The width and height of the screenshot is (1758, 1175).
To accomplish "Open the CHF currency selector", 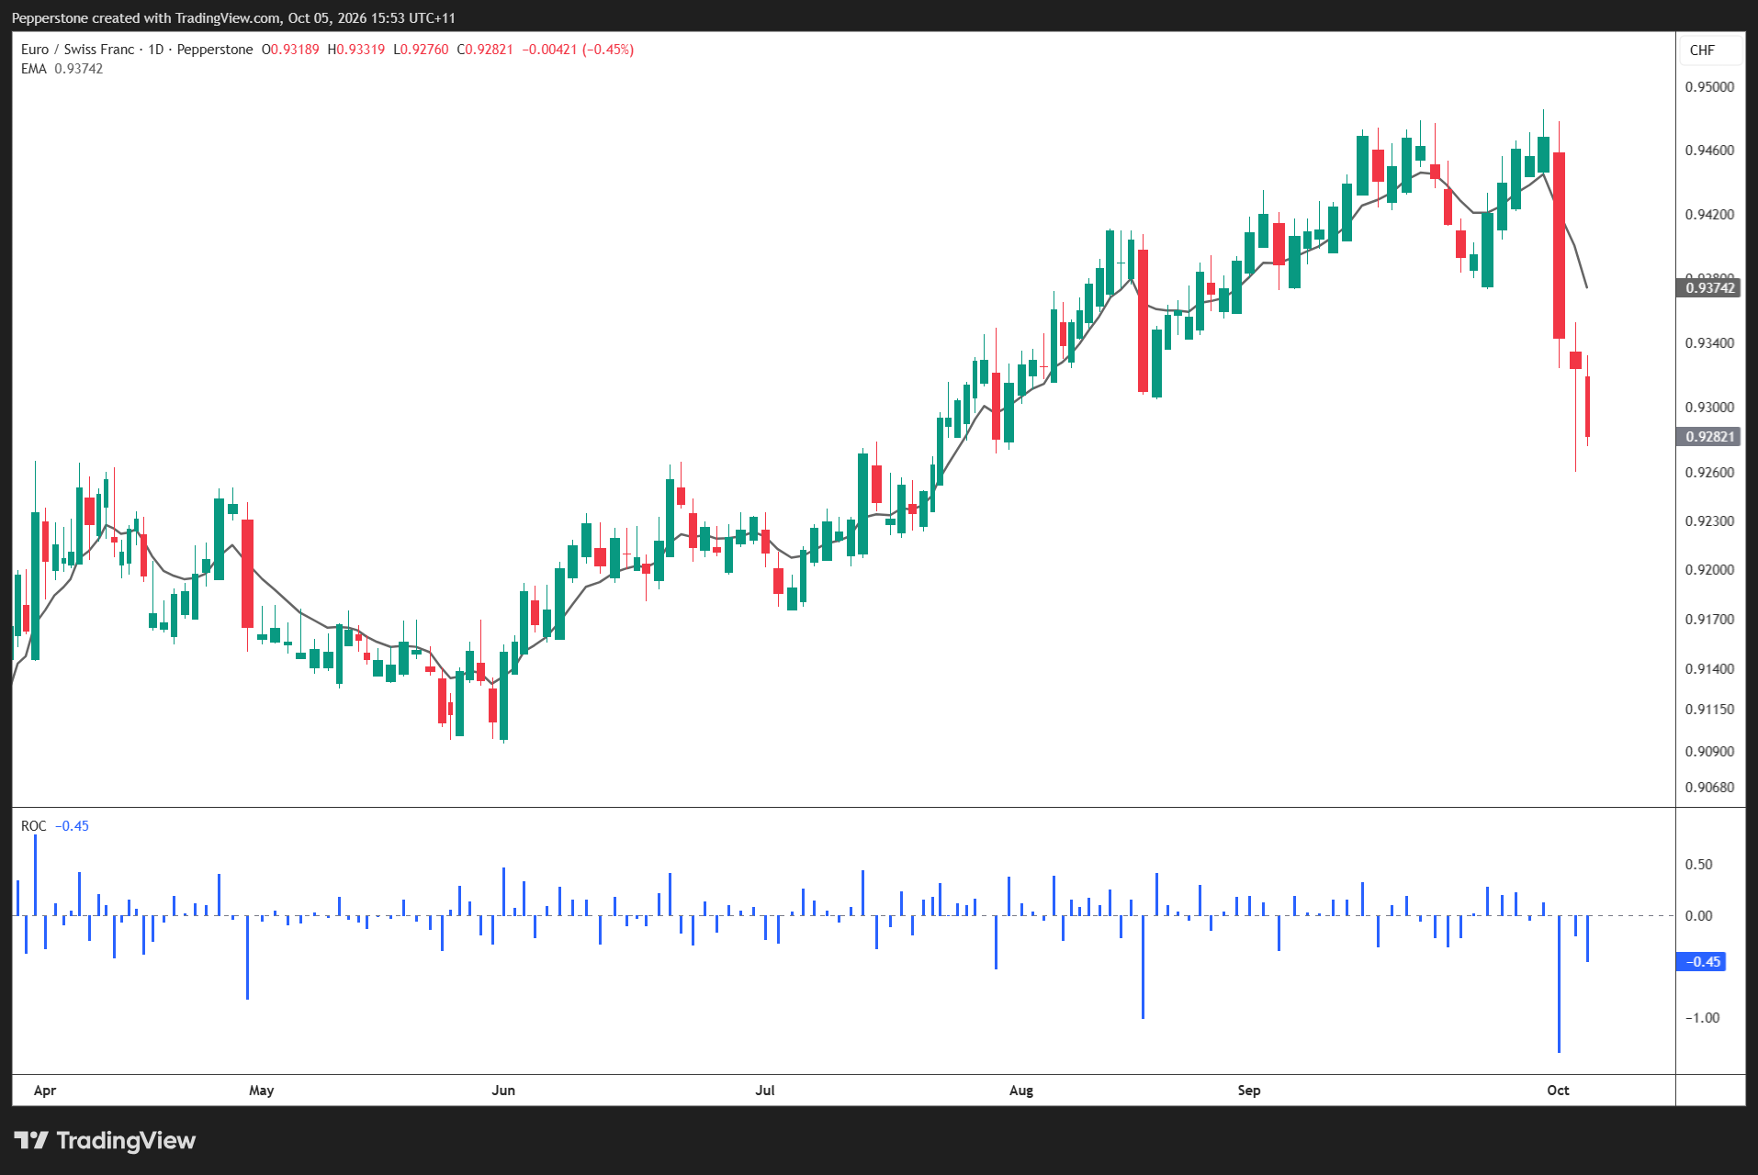I will pyautogui.click(x=1702, y=50).
